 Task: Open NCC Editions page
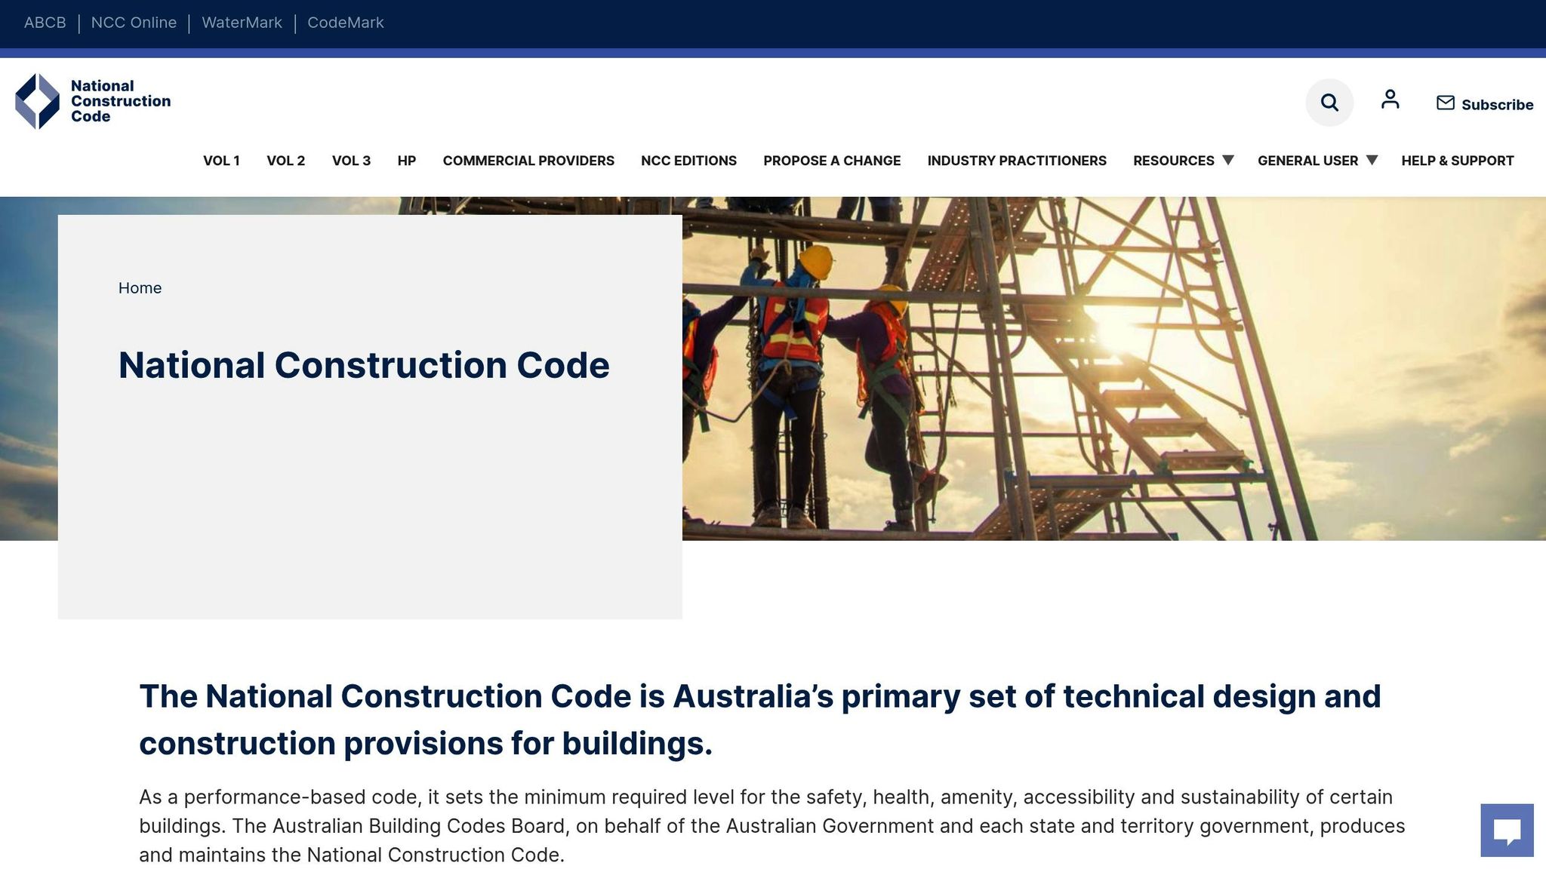point(688,161)
